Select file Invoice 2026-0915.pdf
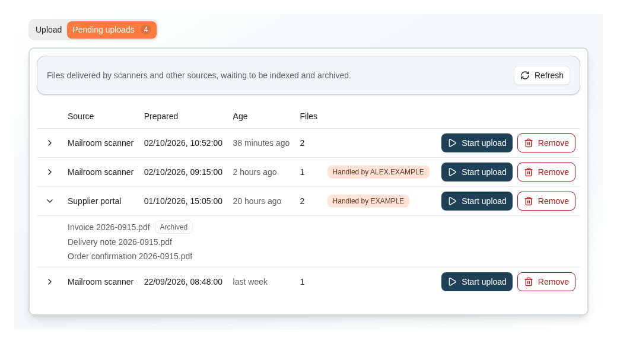This screenshot has height=344, width=617. (109, 228)
